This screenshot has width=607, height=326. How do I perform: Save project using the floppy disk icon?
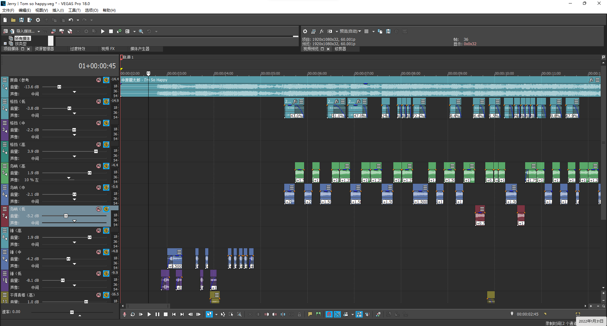(x=21, y=20)
